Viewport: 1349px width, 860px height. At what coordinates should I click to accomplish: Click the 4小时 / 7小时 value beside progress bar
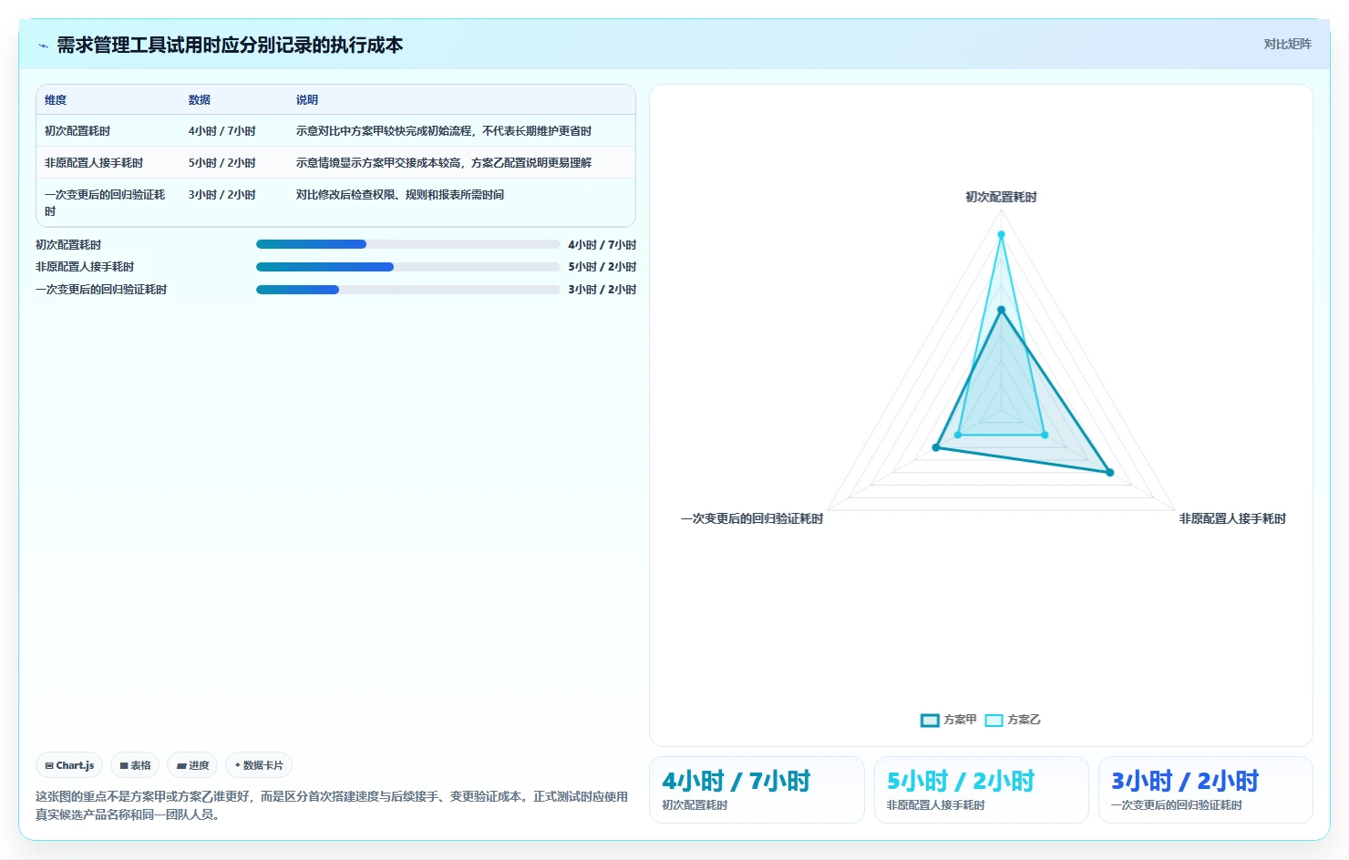[602, 245]
